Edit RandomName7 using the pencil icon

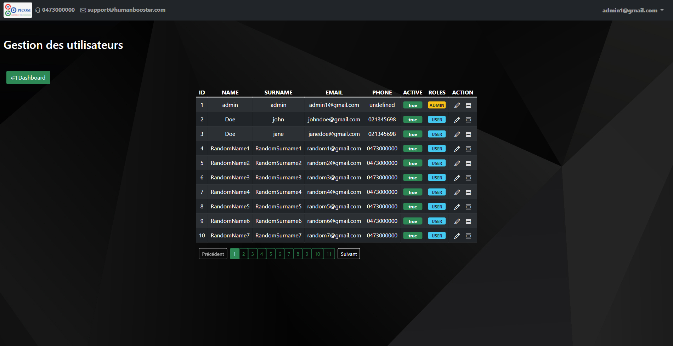click(457, 236)
